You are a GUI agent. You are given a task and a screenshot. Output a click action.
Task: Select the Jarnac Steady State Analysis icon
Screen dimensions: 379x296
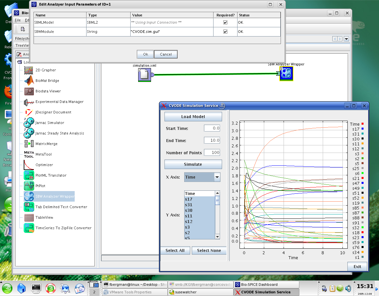pyautogui.click(x=29, y=133)
